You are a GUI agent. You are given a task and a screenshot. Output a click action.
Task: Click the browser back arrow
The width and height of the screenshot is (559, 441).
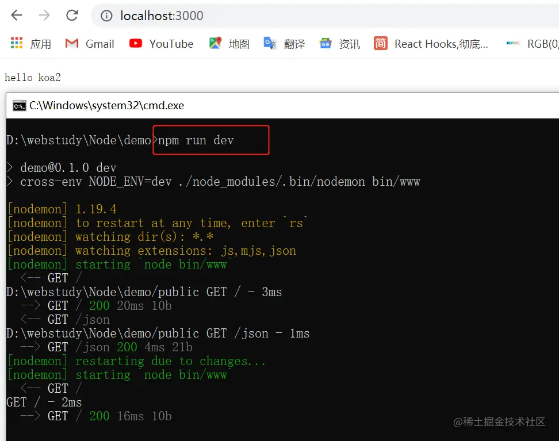[17, 16]
